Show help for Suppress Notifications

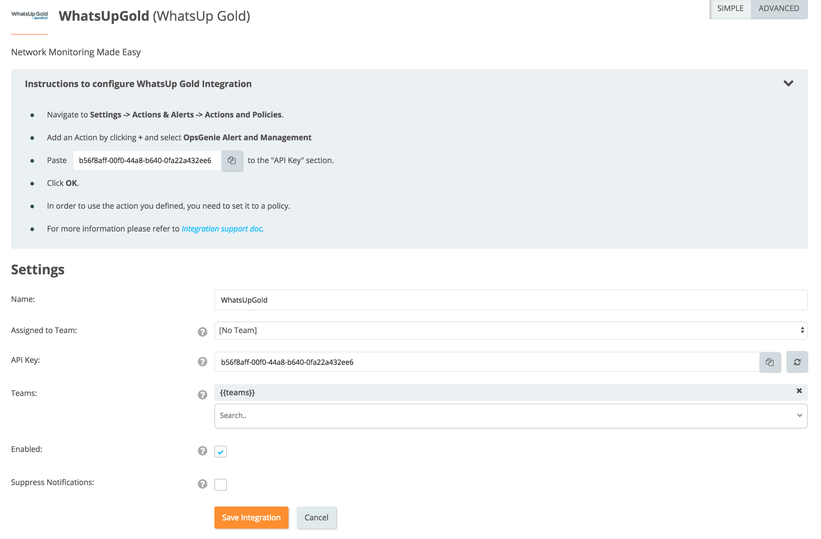[x=202, y=484]
